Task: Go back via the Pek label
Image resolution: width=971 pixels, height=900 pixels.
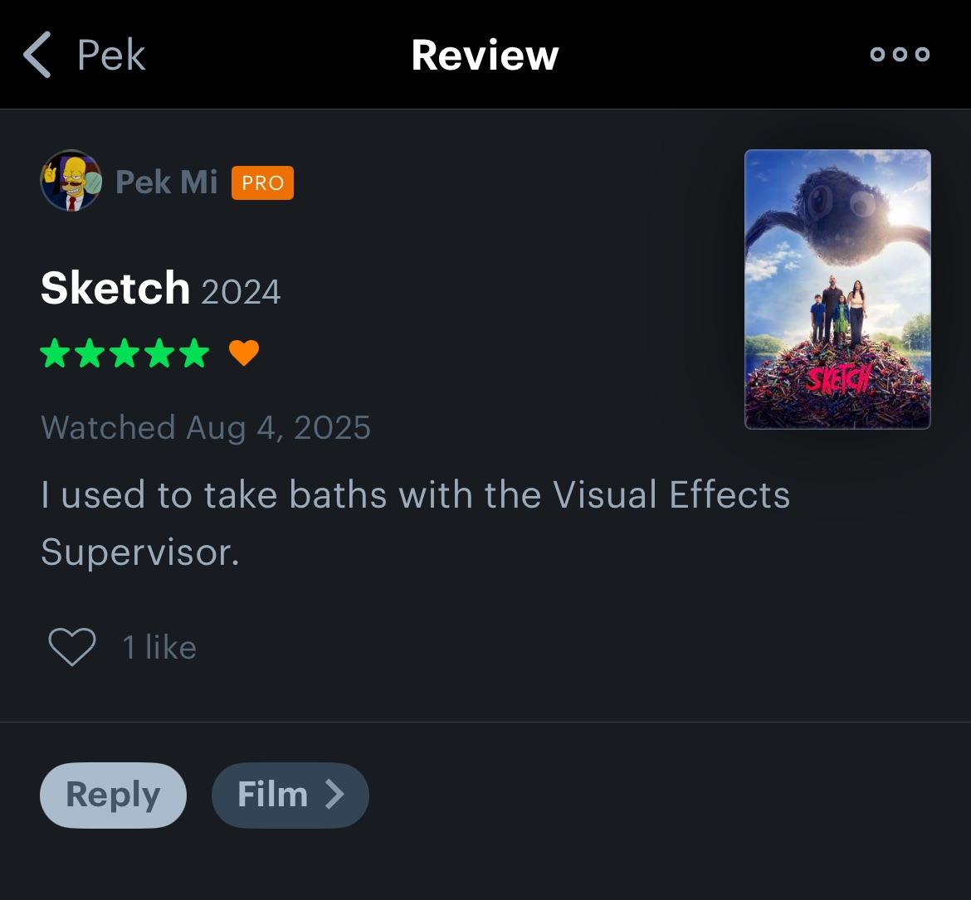Action: (111, 55)
